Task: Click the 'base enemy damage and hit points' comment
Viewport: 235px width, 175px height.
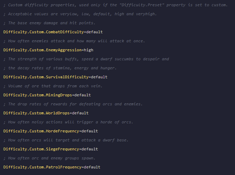Action: point(49,23)
